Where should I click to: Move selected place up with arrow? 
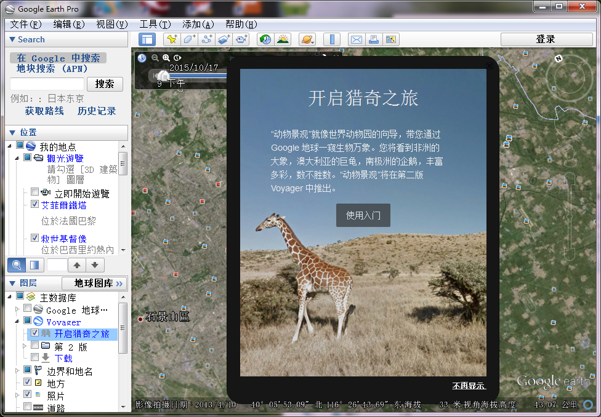77,265
